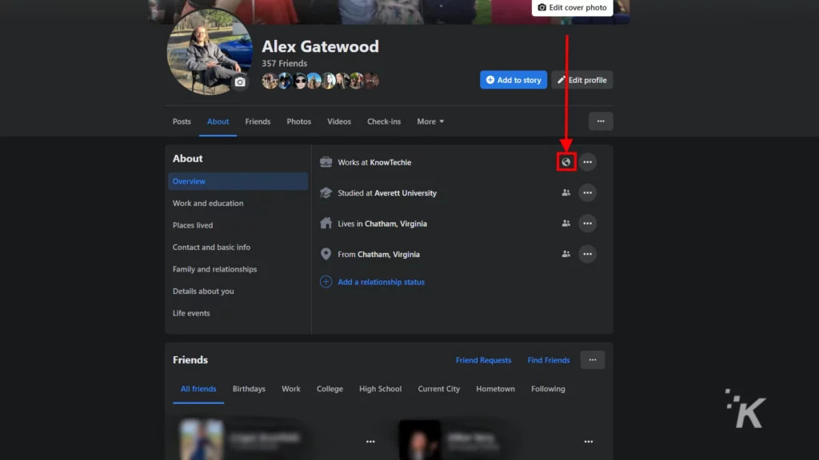Click the graduation cap education icon
The height and width of the screenshot is (460, 819).
[326, 193]
